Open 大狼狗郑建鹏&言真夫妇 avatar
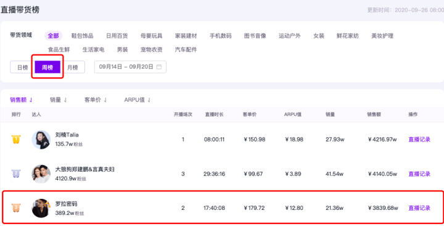Viewport: 444px width, 226px height. tap(41, 174)
